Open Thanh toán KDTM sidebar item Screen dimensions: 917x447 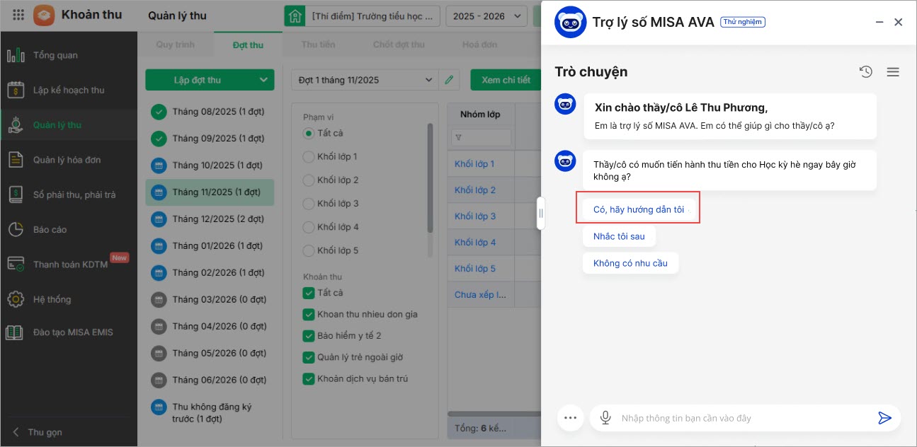tap(69, 265)
